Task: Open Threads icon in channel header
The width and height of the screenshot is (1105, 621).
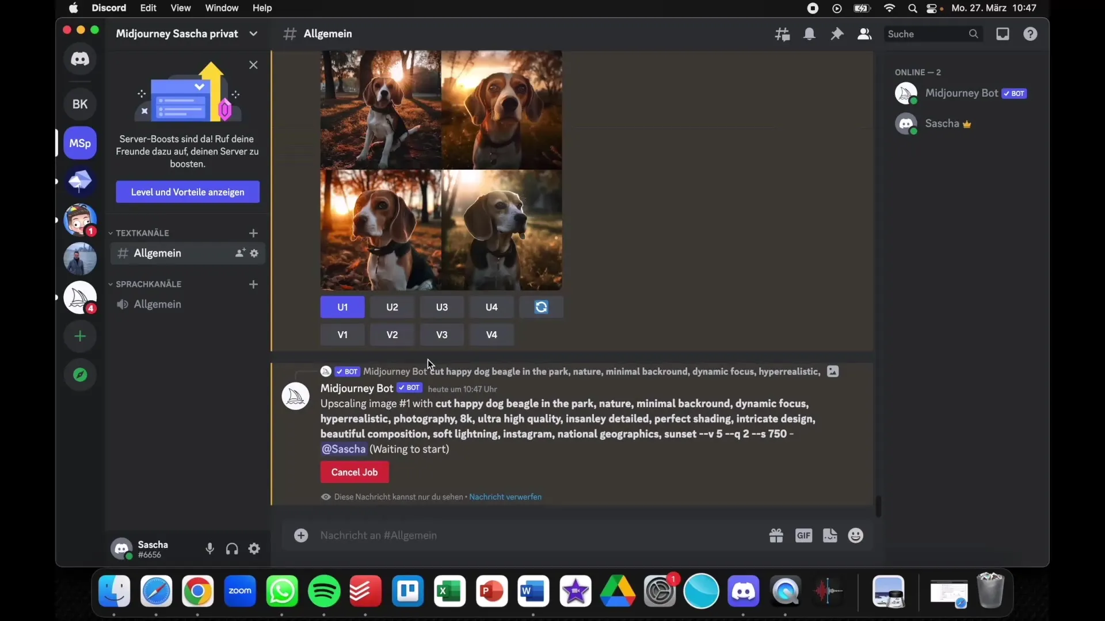Action: (782, 34)
